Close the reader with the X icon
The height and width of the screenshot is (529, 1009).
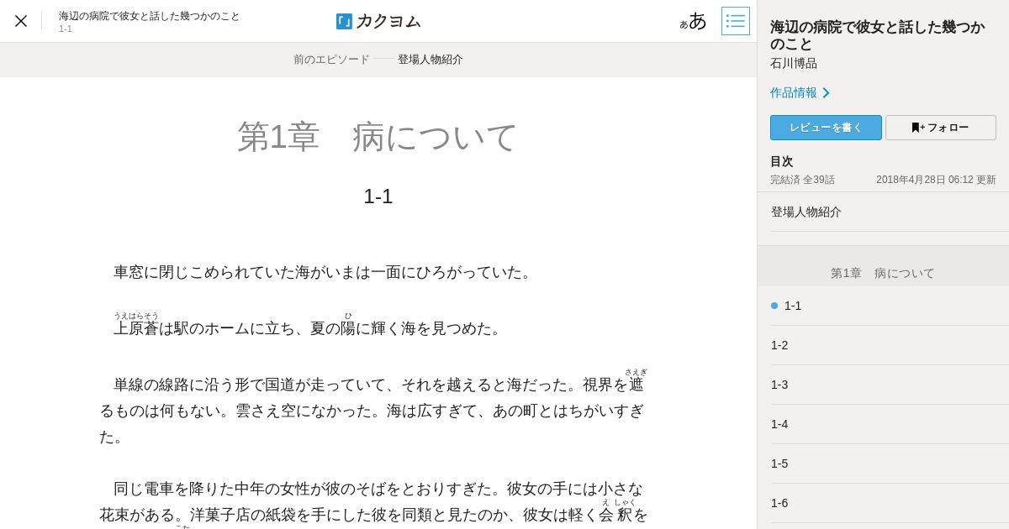[21, 21]
